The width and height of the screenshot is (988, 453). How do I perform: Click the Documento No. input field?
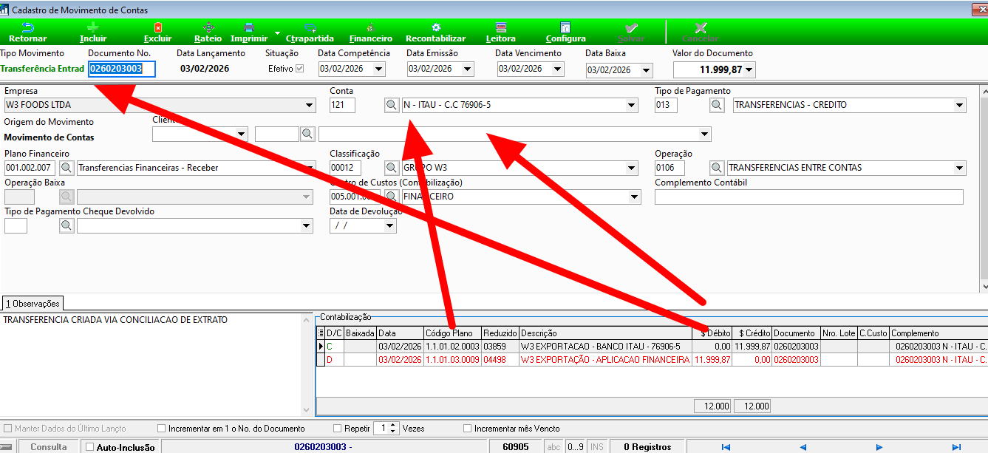coord(122,69)
